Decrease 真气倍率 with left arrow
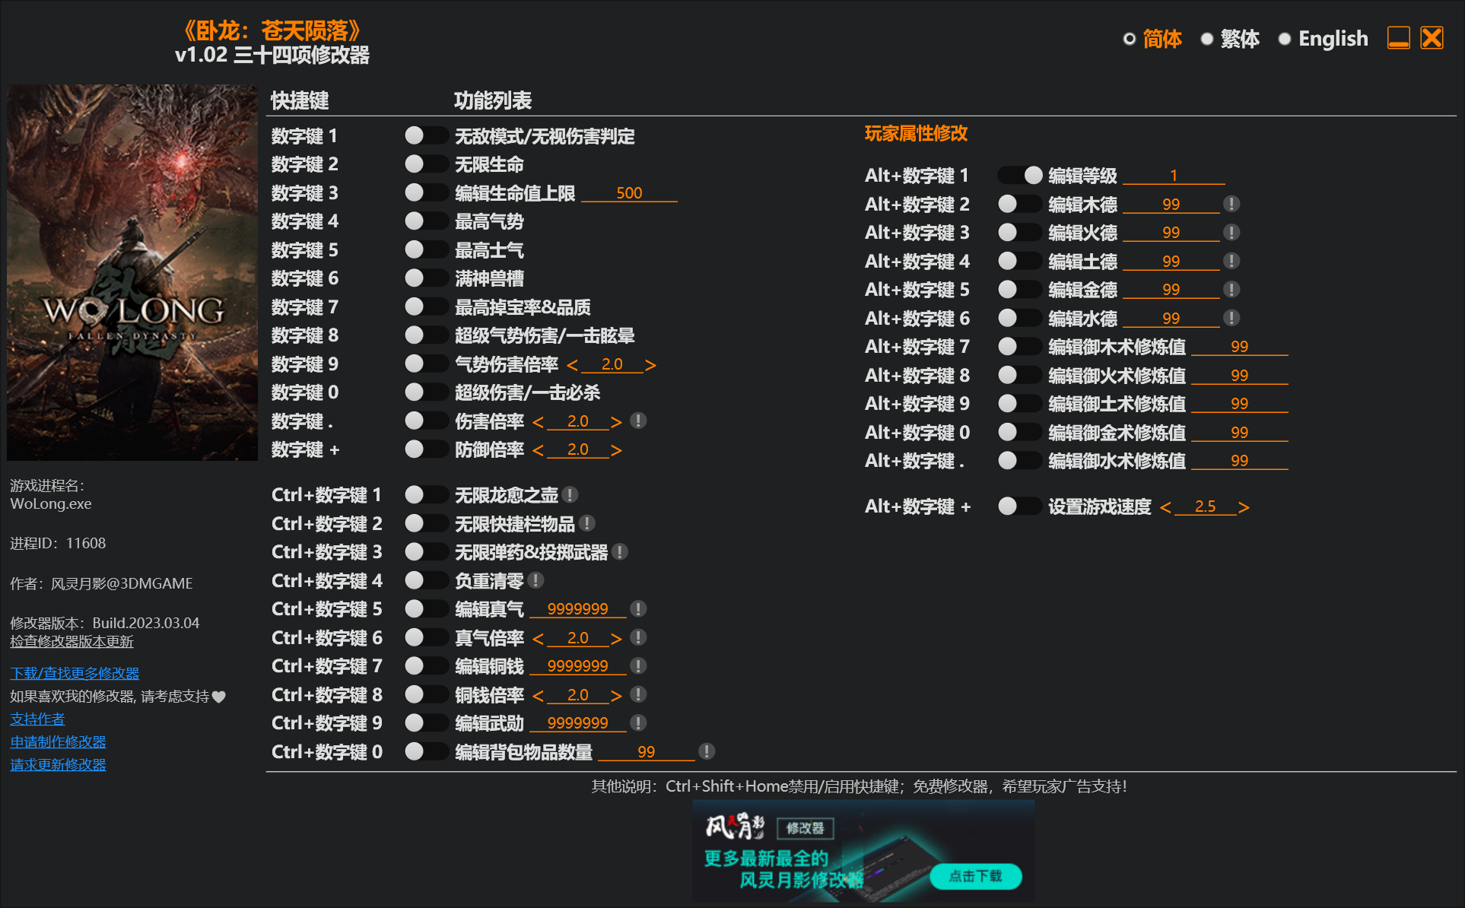Screen dimensions: 1465x908 [x=538, y=639]
